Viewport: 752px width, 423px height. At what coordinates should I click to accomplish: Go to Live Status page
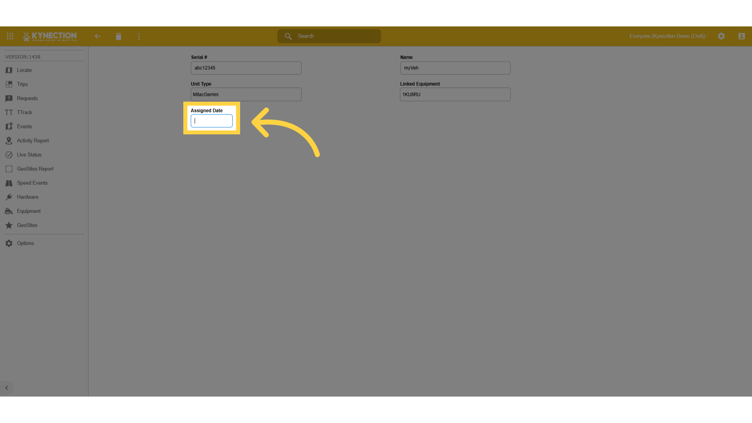[29, 155]
